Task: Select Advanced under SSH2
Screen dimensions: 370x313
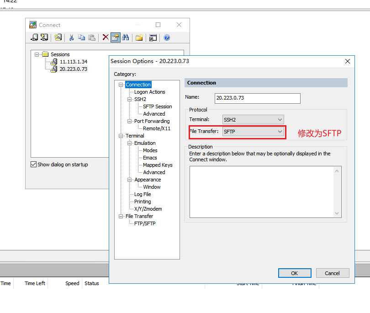Action: click(x=154, y=114)
